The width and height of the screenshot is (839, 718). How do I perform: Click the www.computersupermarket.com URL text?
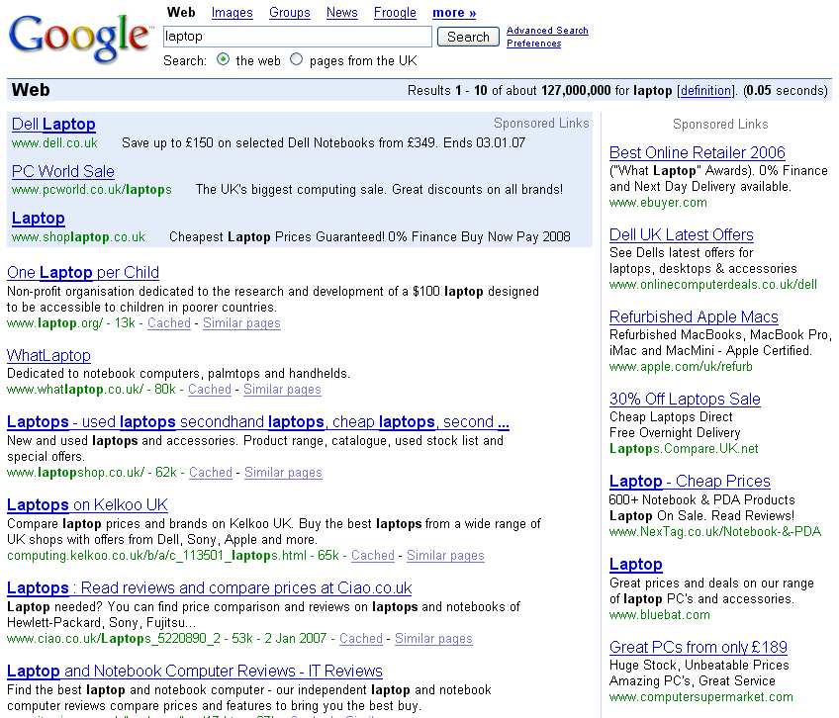coord(700,697)
